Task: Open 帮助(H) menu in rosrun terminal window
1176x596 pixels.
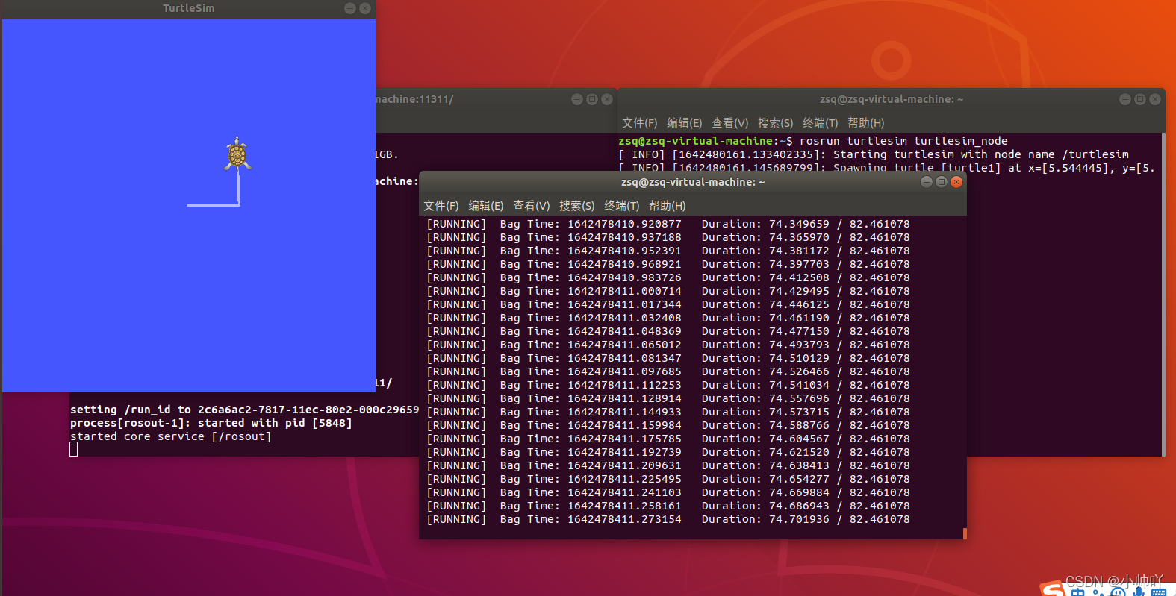Action: tap(865, 123)
